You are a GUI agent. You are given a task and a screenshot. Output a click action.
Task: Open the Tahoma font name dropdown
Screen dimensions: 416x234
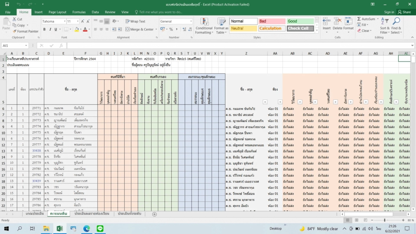tap(63, 21)
